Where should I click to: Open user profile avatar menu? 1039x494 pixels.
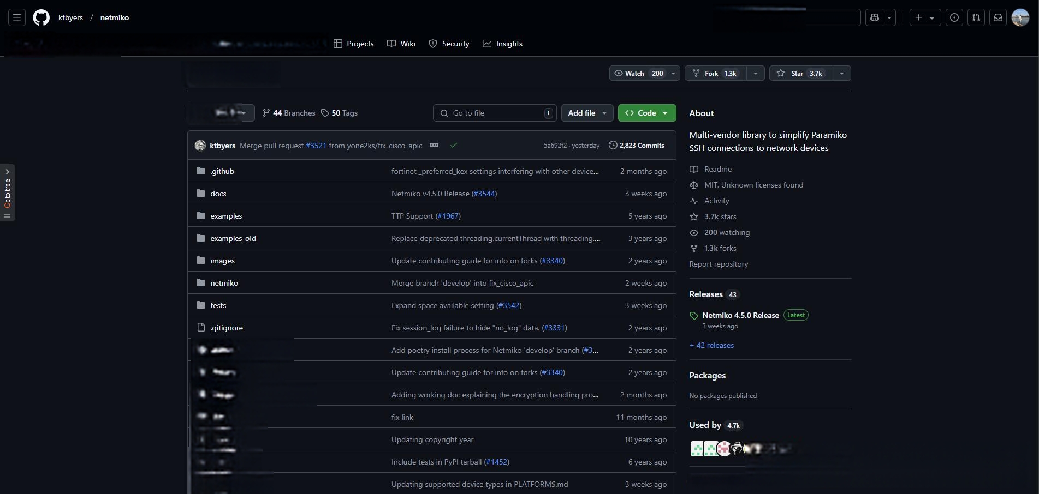[x=1020, y=17]
